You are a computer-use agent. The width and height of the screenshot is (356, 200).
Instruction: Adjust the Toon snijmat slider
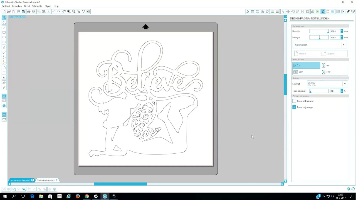pos(319,91)
